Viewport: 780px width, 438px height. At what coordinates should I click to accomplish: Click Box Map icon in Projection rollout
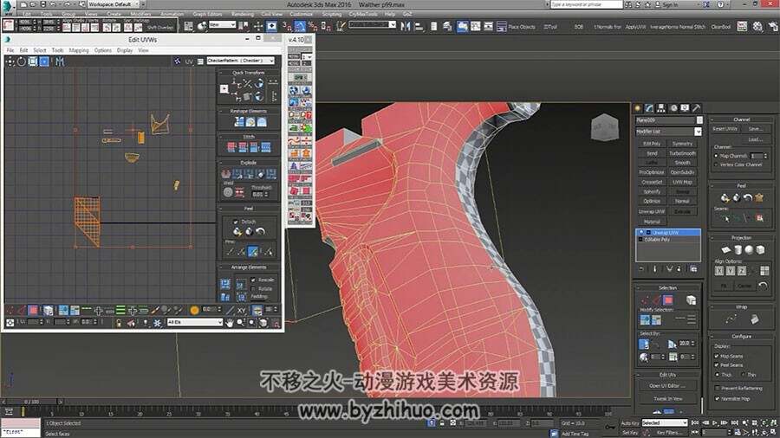tap(761, 250)
